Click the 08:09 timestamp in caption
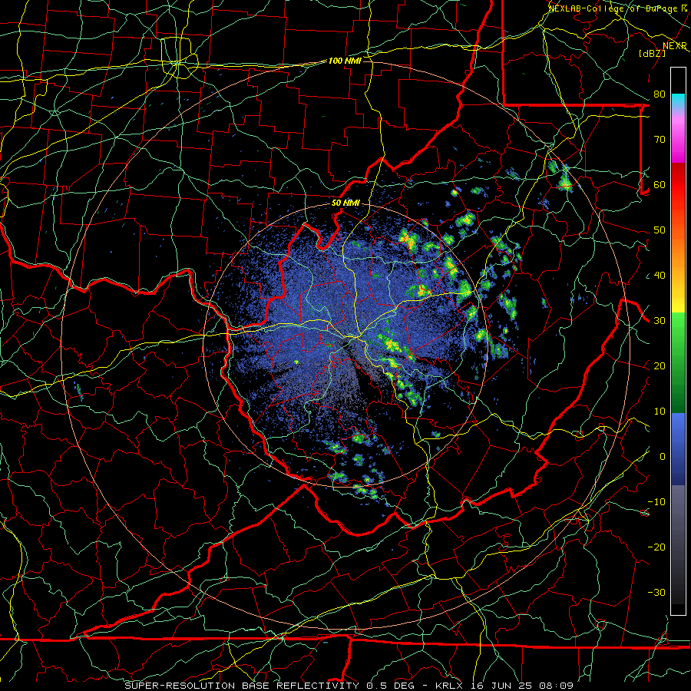This screenshot has height=691, width=691. click(x=557, y=686)
